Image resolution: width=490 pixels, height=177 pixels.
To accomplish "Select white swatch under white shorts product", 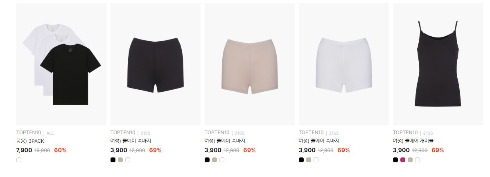I will point(316,160).
